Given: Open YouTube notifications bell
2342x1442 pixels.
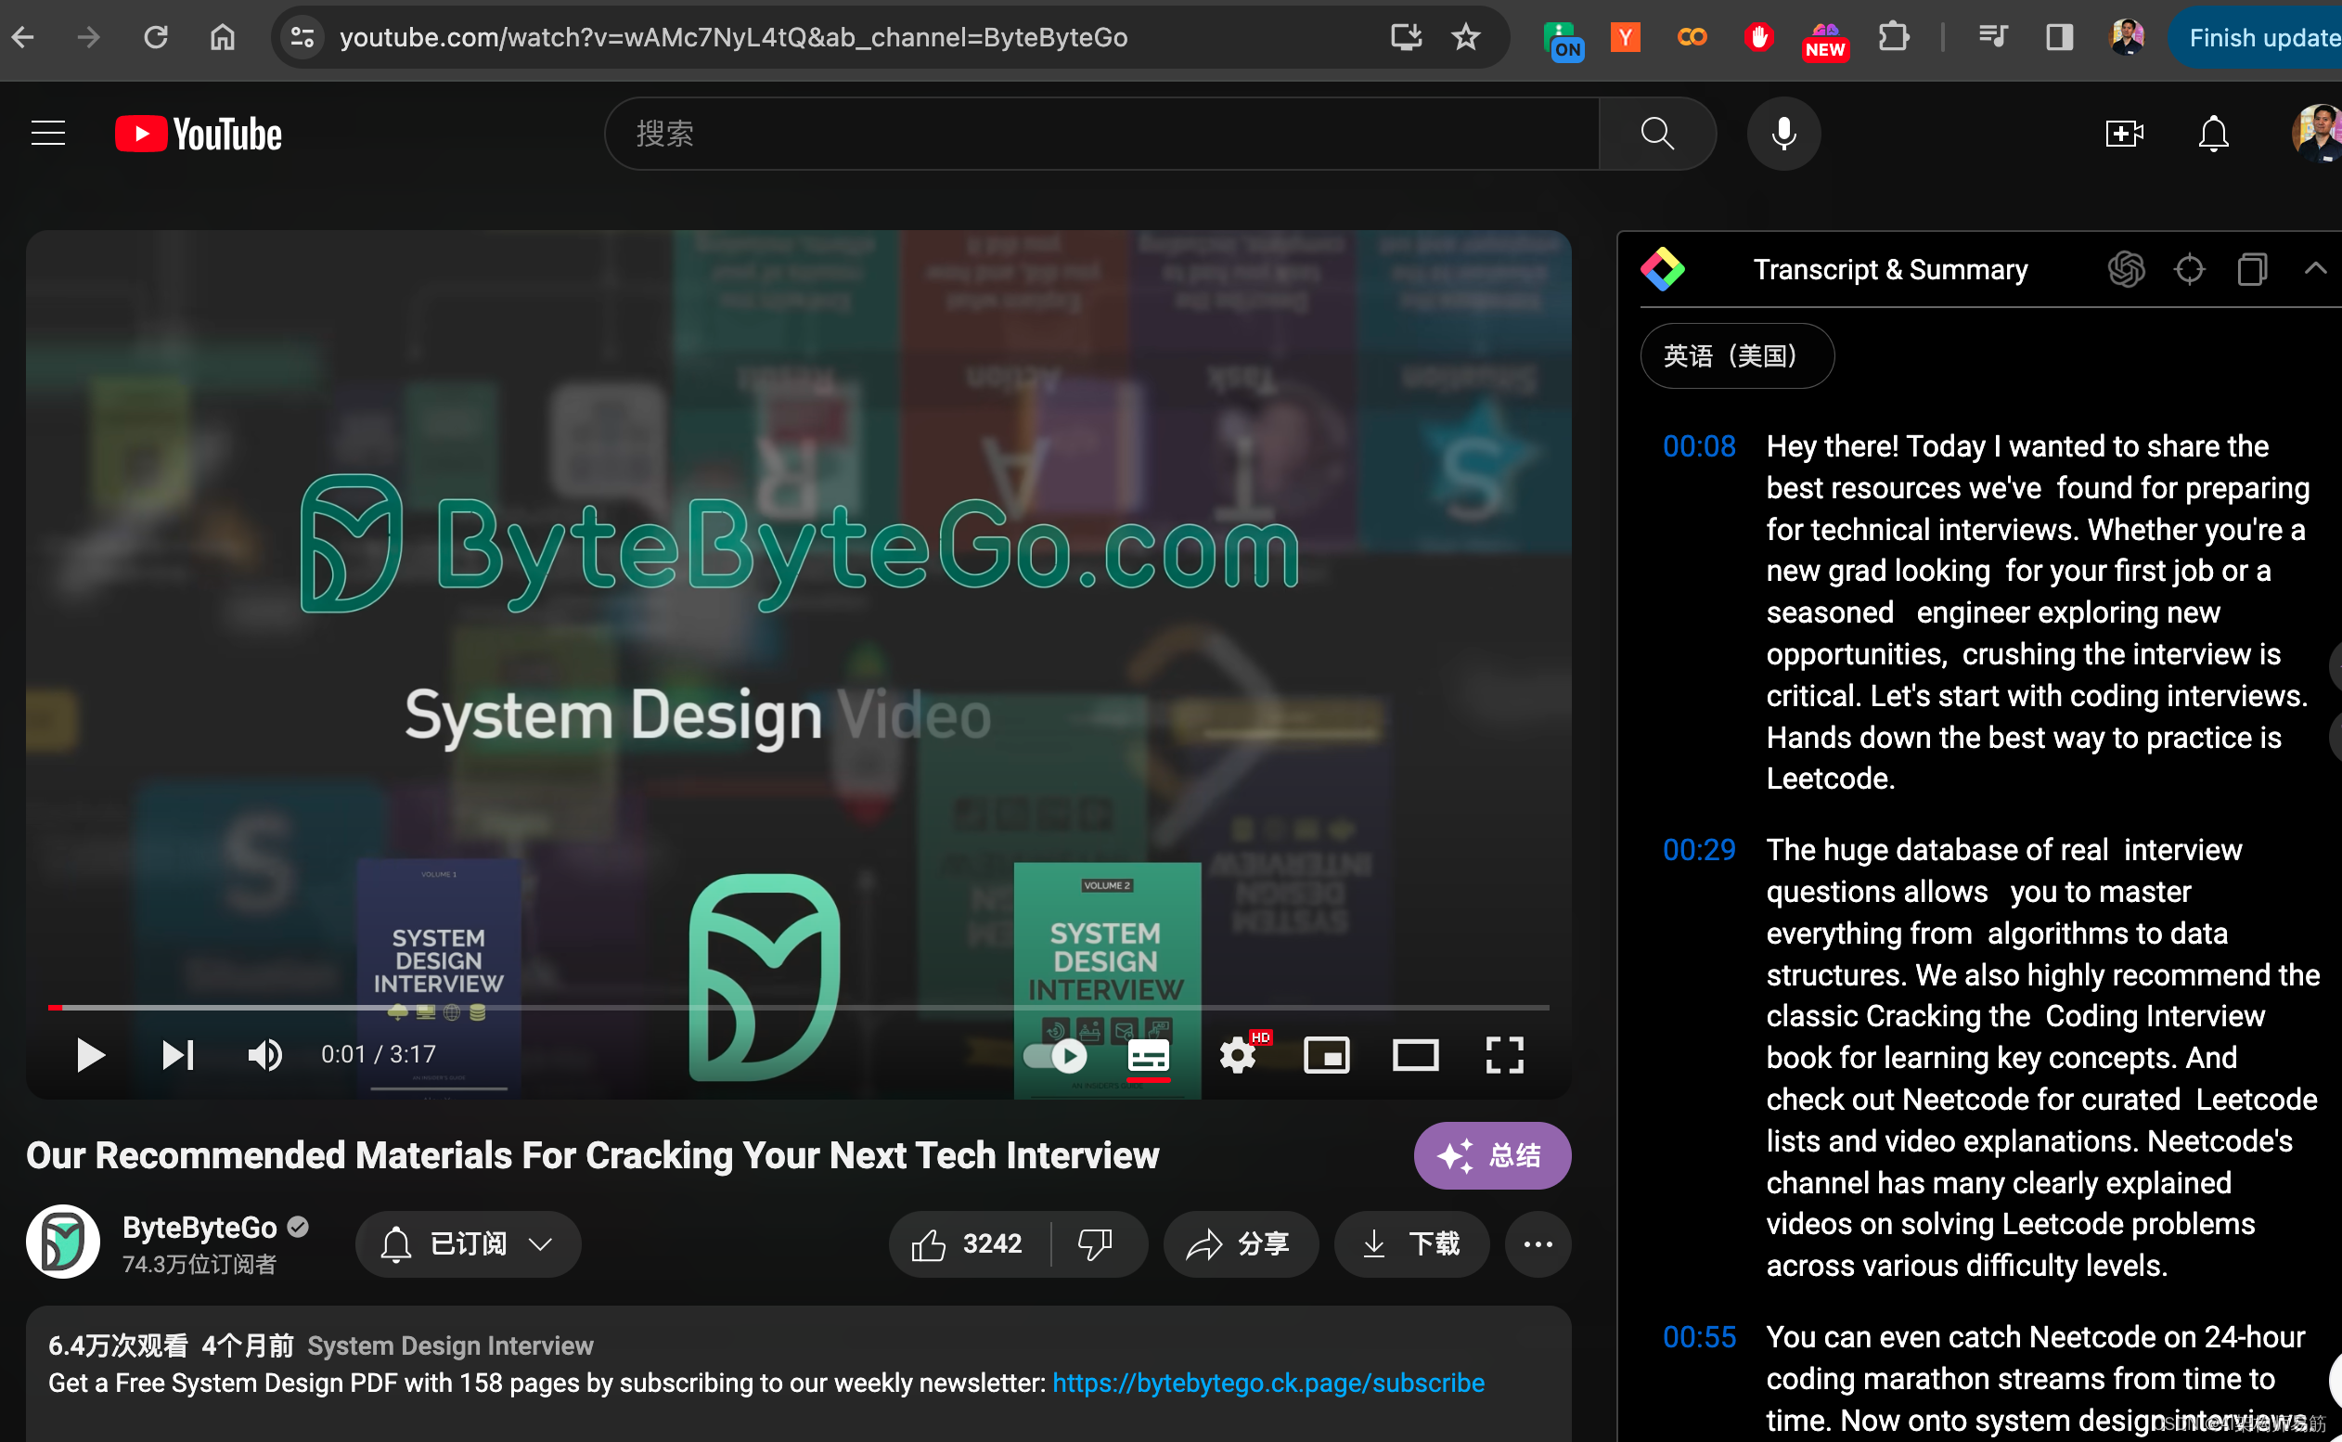Looking at the screenshot, I should point(2212,134).
